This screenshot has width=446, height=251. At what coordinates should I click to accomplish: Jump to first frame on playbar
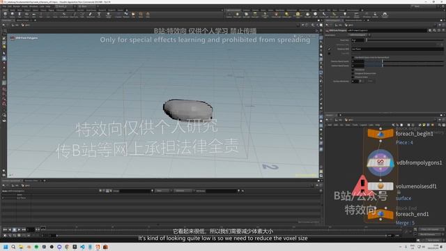point(5,229)
